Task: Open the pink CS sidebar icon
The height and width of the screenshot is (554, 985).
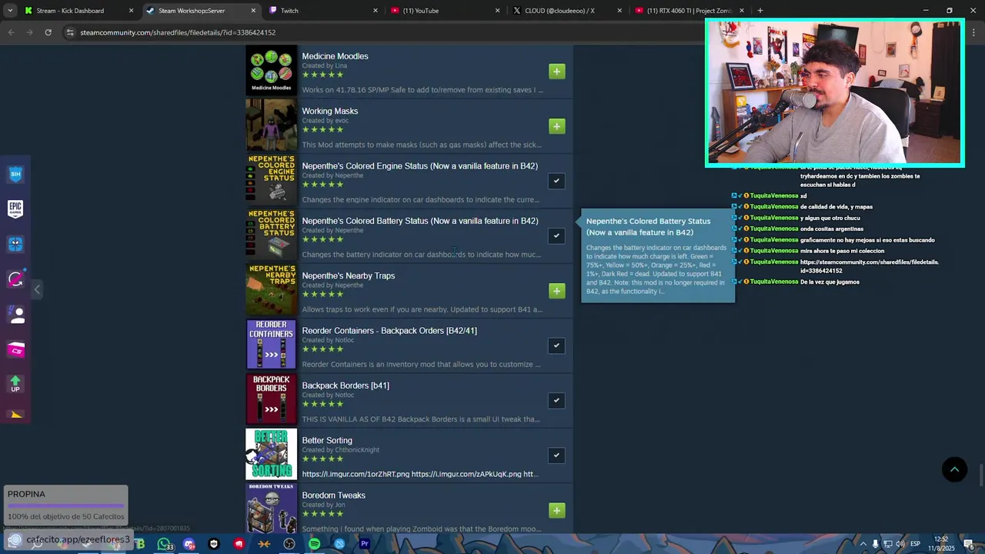Action: [15, 350]
